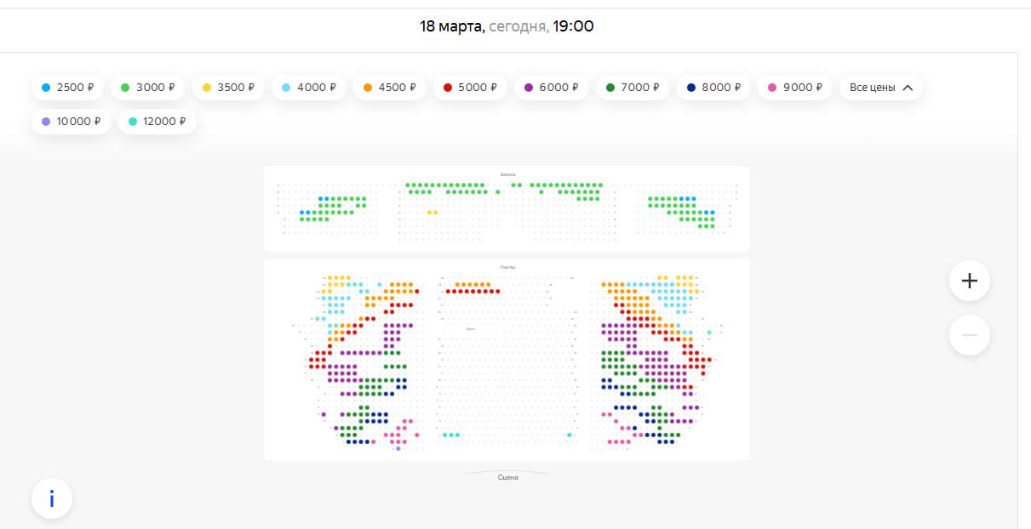Select the 4500 ₽ price chip
The width and height of the screenshot is (1031, 529).
pyautogui.click(x=389, y=88)
